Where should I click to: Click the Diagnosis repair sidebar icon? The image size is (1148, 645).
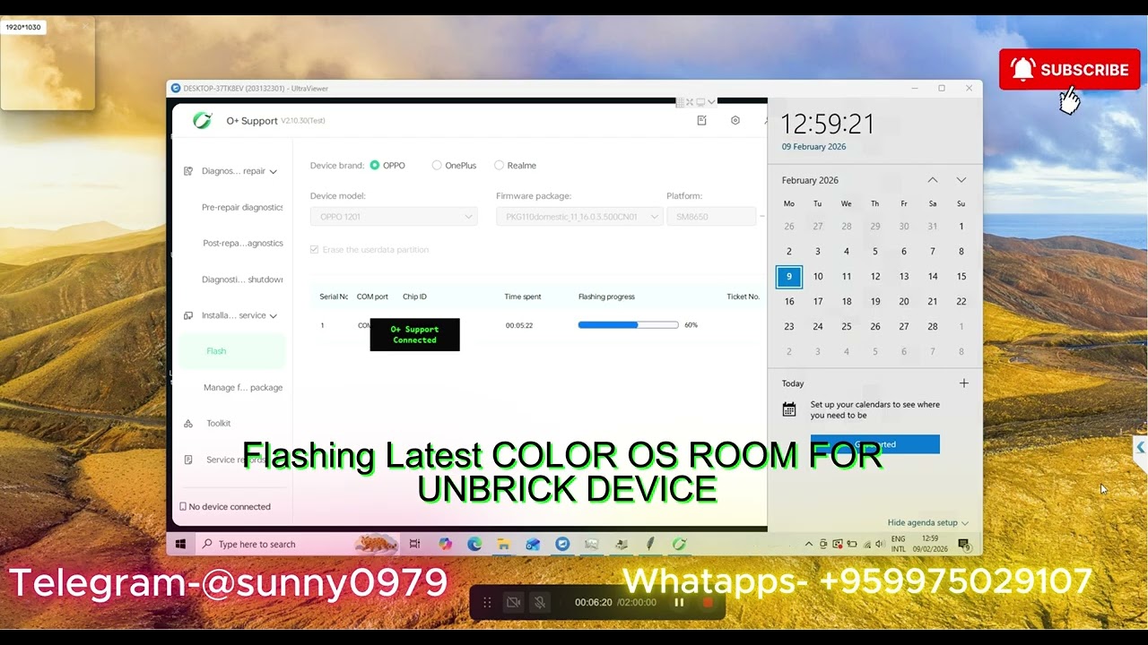click(188, 171)
